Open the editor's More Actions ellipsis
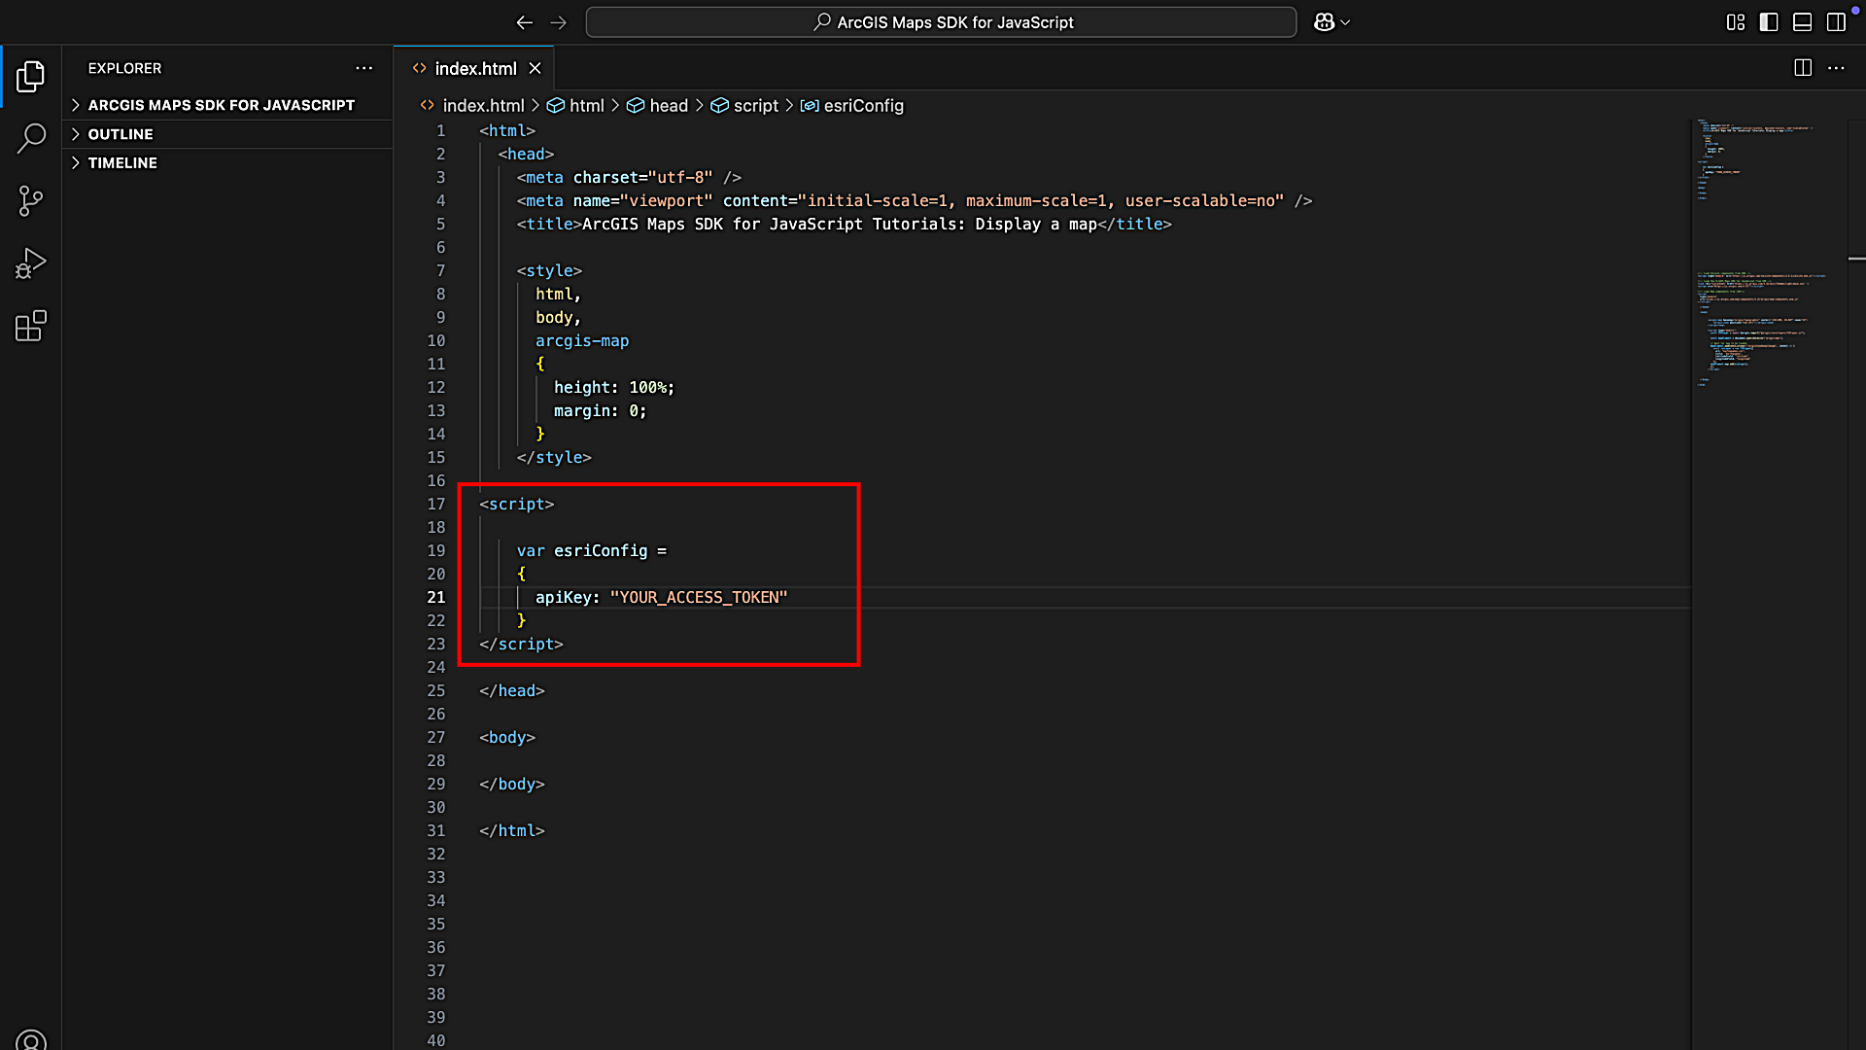The image size is (1866, 1050). tap(1838, 67)
